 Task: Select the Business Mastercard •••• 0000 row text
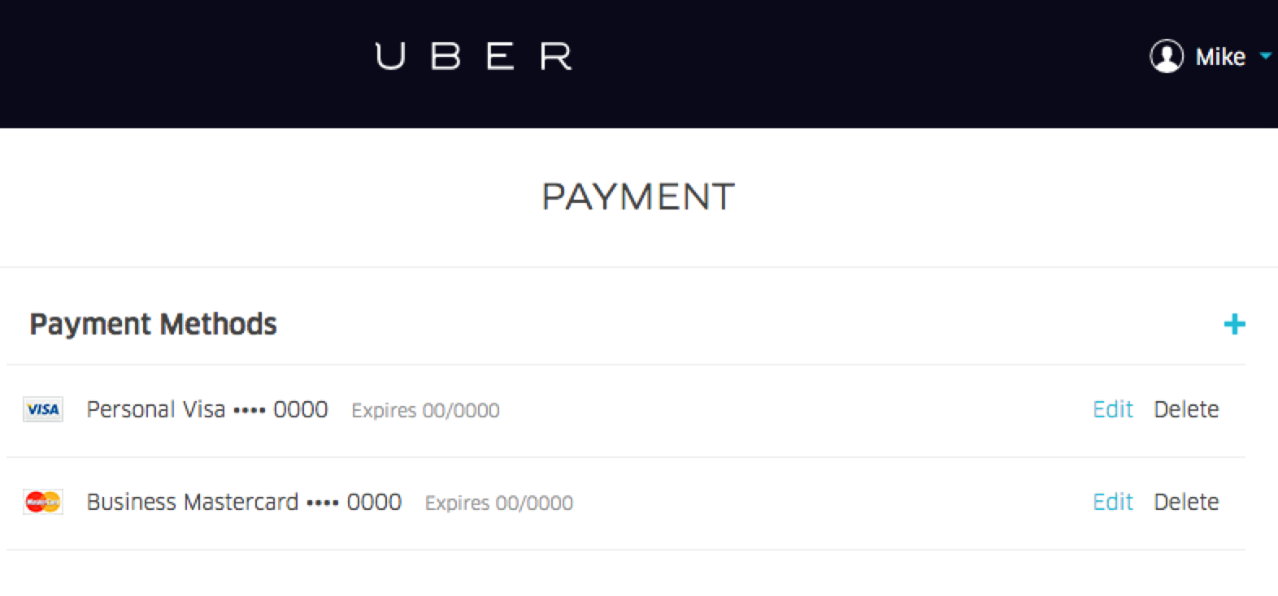[x=244, y=502]
